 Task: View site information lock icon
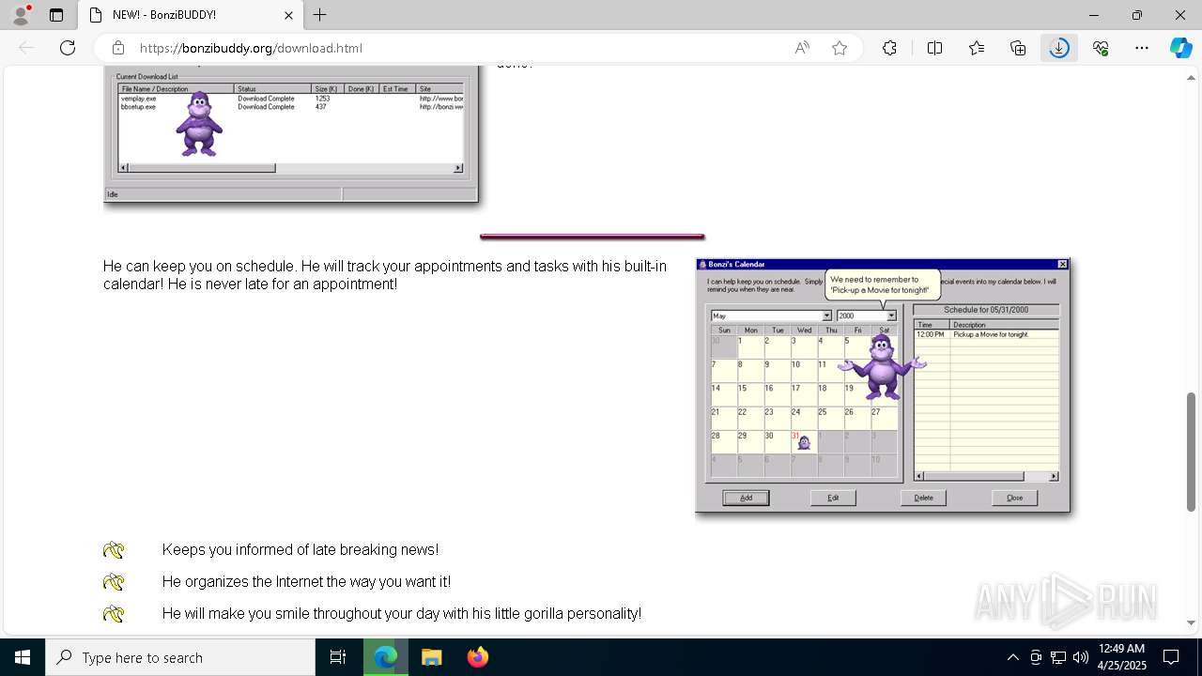tap(118, 48)
